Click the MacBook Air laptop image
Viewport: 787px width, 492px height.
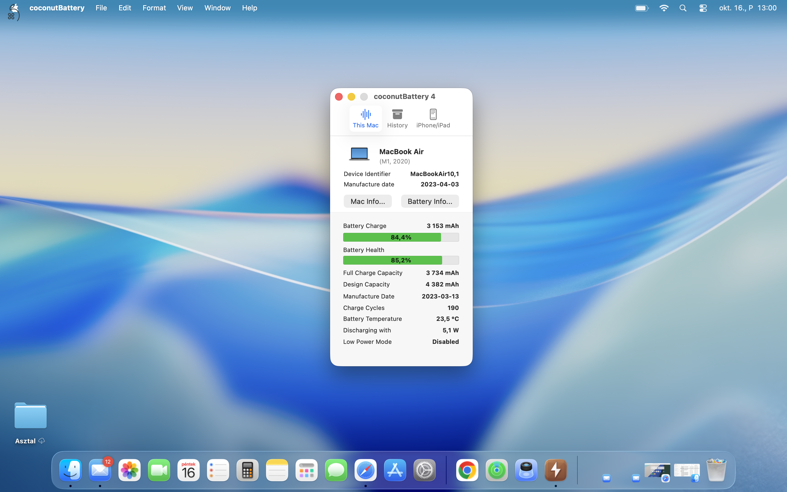point(359,154)
